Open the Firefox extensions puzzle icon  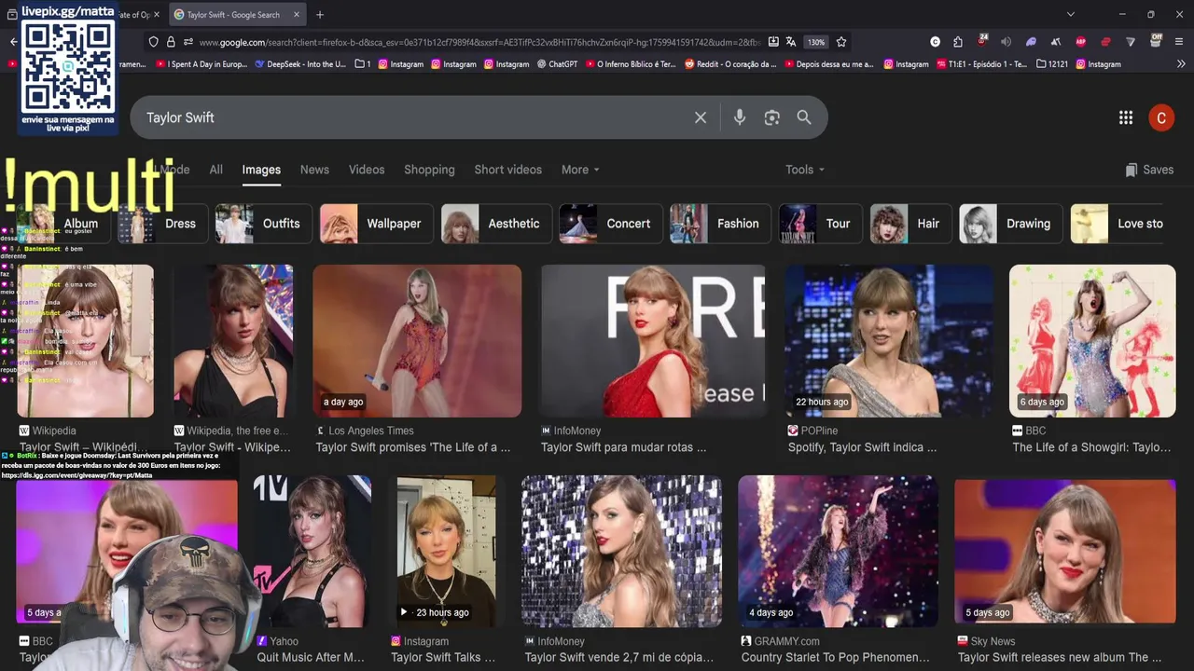958,42
